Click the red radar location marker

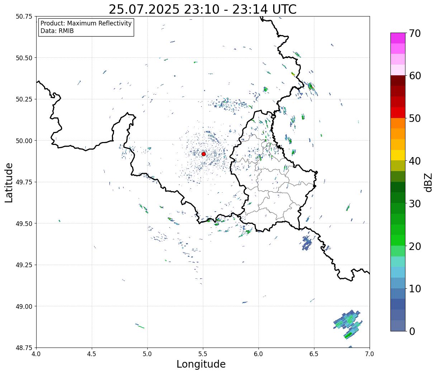click(204, 154)
